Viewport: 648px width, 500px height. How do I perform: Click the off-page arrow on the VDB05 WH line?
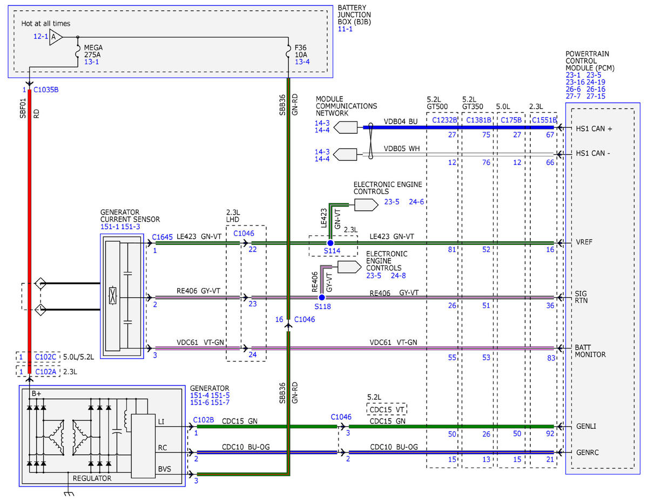click(346, 154)
